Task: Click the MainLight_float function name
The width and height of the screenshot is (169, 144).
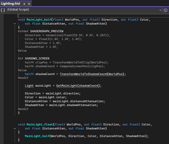Action: click(x=40, y=124)
